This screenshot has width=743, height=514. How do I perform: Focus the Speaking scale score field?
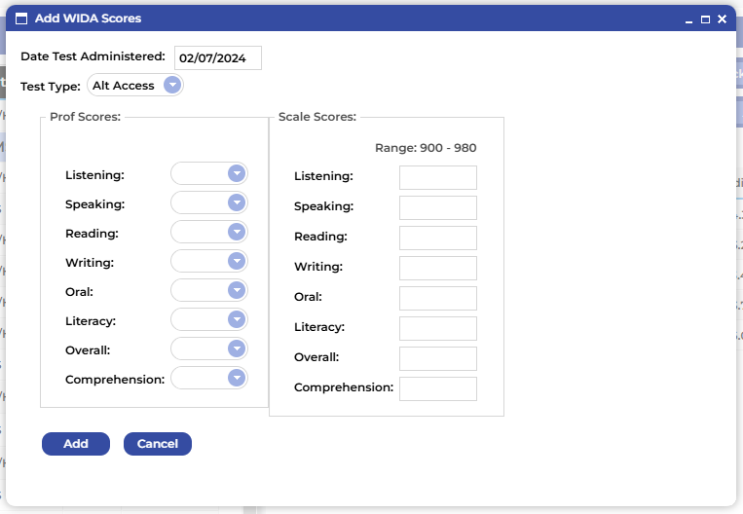[x=437, y=207]
